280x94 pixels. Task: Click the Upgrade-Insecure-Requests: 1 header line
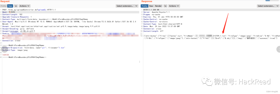(17, 17)
